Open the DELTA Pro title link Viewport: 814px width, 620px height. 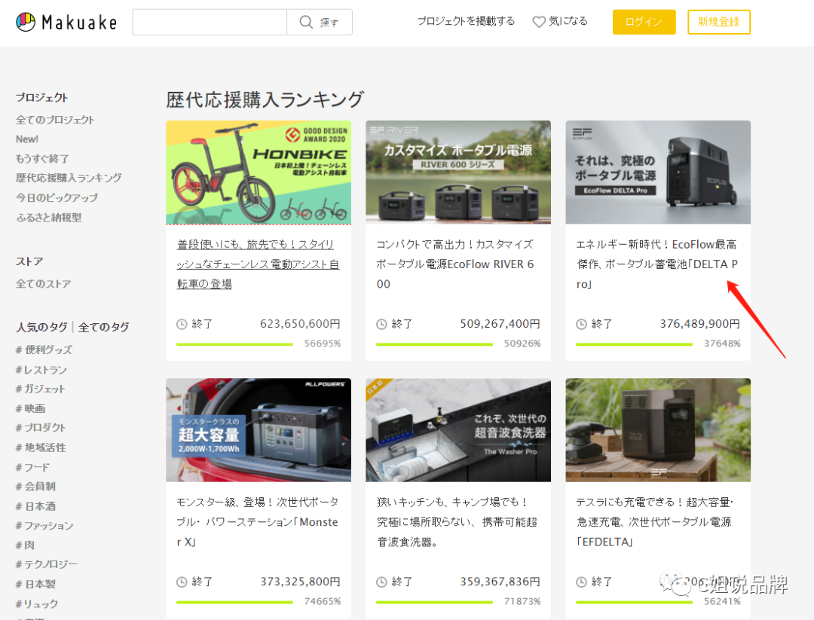coord(656,264)
